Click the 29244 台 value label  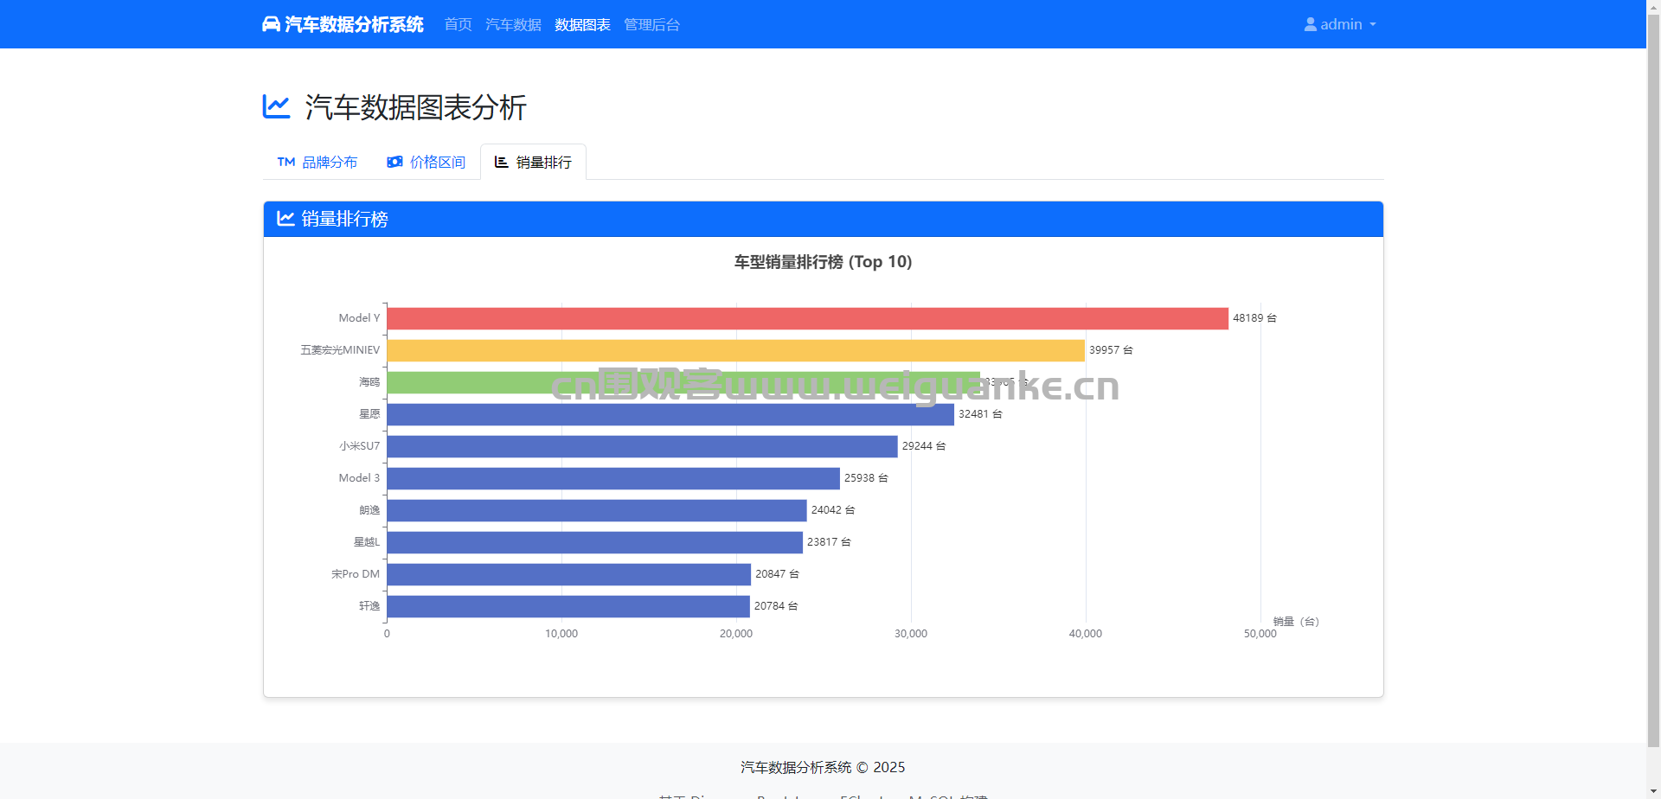[x=924, y=446]
